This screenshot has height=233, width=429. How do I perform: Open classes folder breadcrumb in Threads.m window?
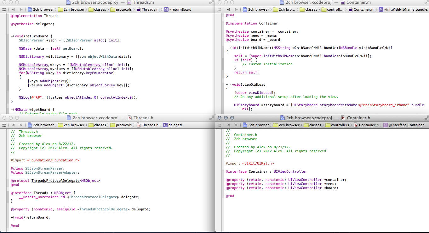[x=97, y=9]
